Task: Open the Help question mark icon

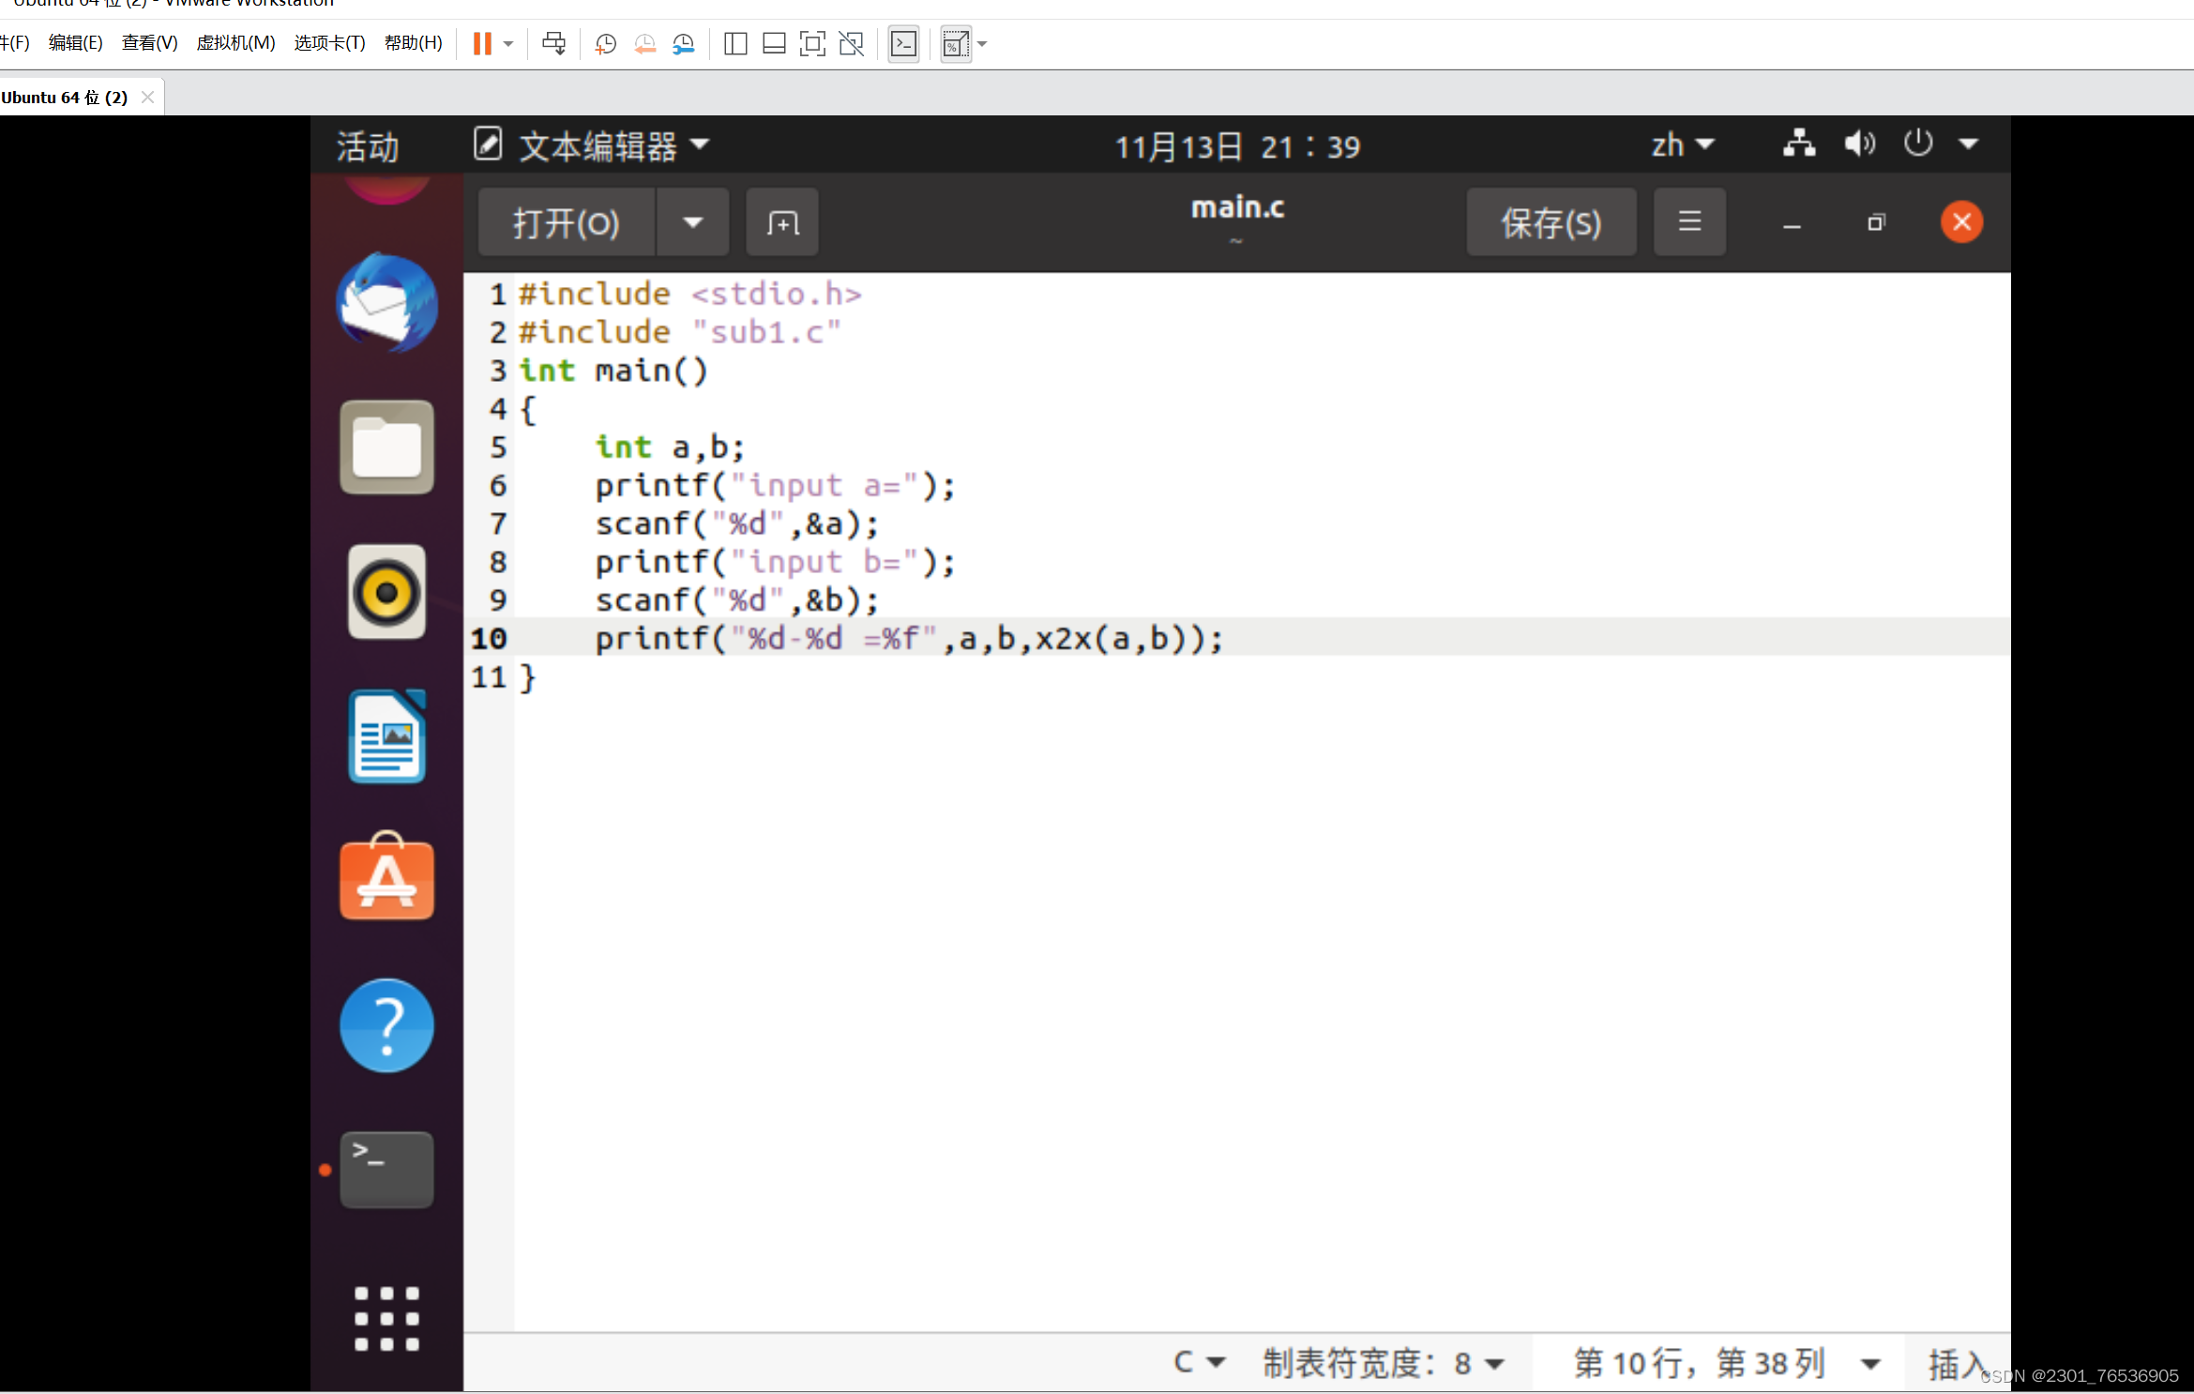Action: [x=386, y=1025]
